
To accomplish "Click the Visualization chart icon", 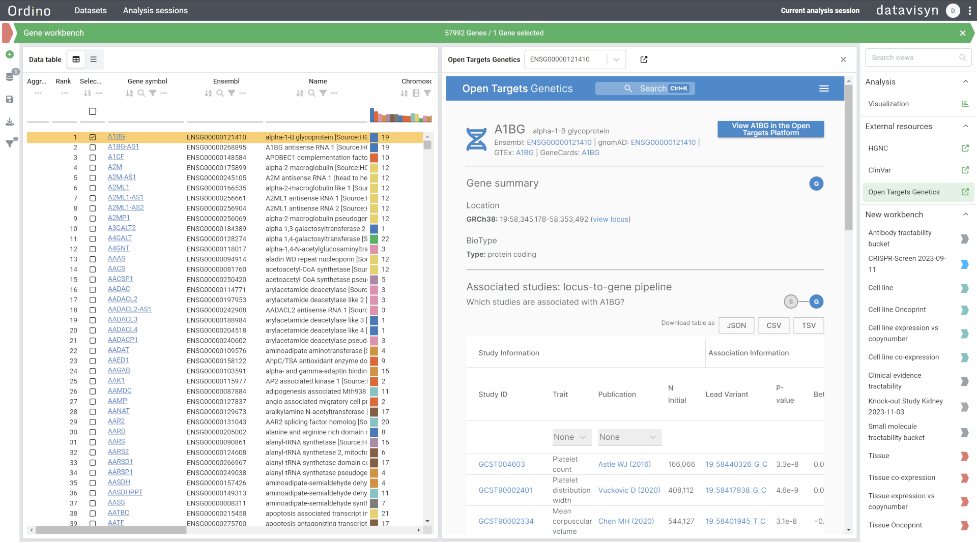I will [965, 104].
